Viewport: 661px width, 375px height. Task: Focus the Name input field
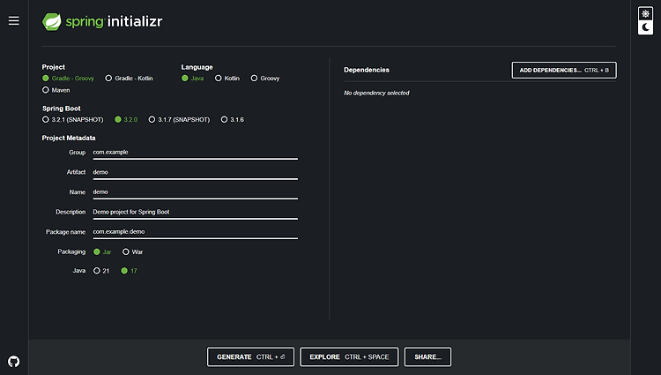[195, 192]
